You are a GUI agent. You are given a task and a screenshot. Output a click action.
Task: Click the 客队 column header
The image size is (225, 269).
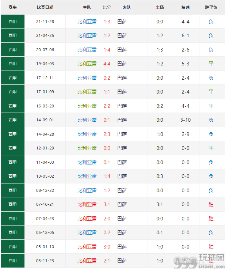coord(126,7)
